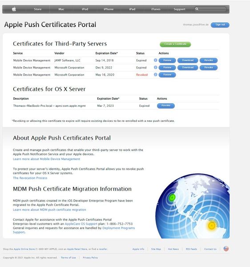Open Contact Us footer link
The height and width of the screenshot is (267, 250).
[x=210, y=249]
